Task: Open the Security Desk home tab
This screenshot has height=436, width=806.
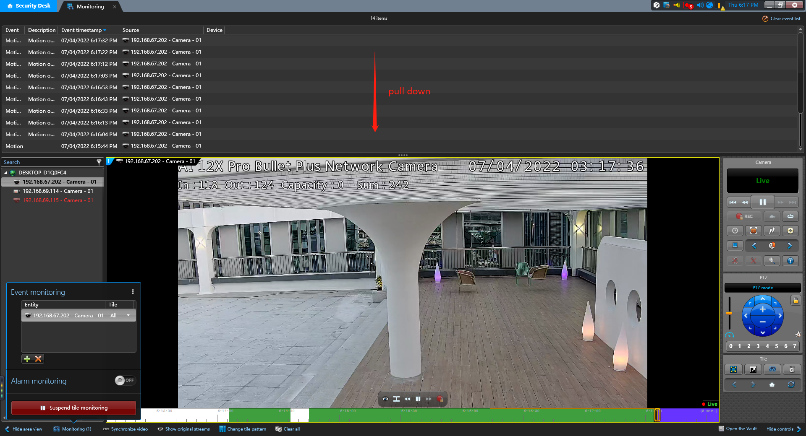Action: coord(29,6)
